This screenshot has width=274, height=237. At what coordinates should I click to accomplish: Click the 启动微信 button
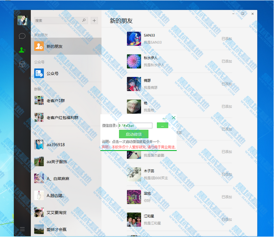click(134, 134)
